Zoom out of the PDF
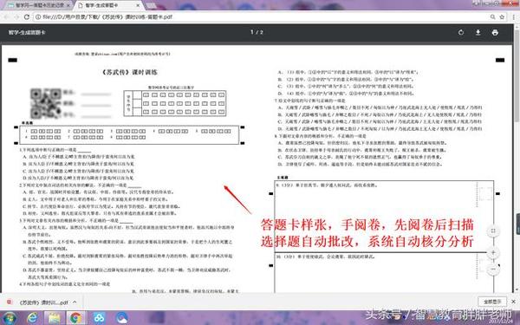520x325 pixels. pos(493,269)
